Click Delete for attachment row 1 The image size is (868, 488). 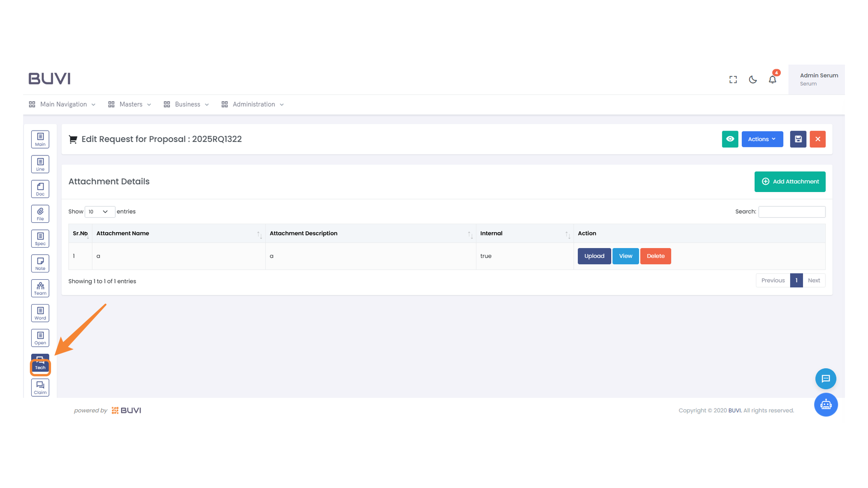point(655,256)
